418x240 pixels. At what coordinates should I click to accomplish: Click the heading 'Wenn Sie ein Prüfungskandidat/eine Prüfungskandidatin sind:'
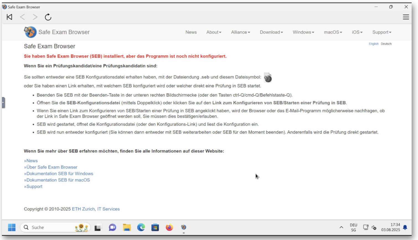click(x=91, y=66)
